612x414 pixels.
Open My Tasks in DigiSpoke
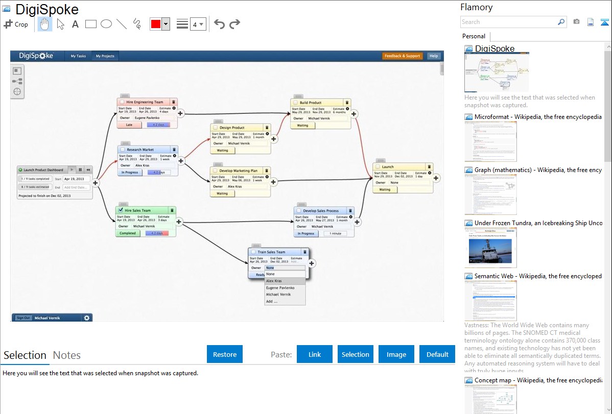[78, 56]
